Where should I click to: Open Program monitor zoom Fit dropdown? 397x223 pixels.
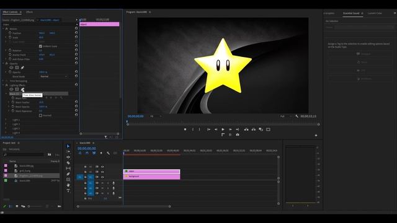156,116
